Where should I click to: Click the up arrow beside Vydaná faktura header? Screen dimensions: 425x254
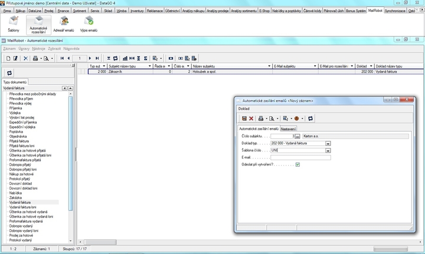coord(70,88)
